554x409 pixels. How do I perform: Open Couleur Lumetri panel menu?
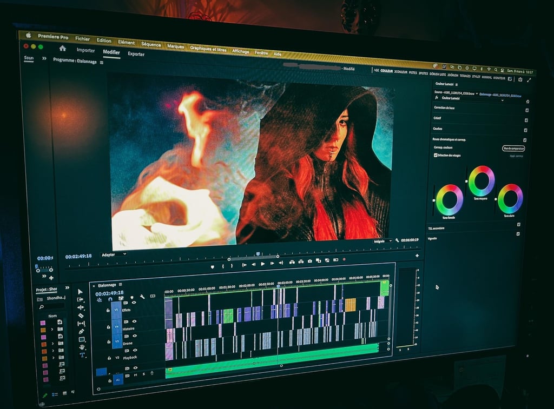click(457, 85)
